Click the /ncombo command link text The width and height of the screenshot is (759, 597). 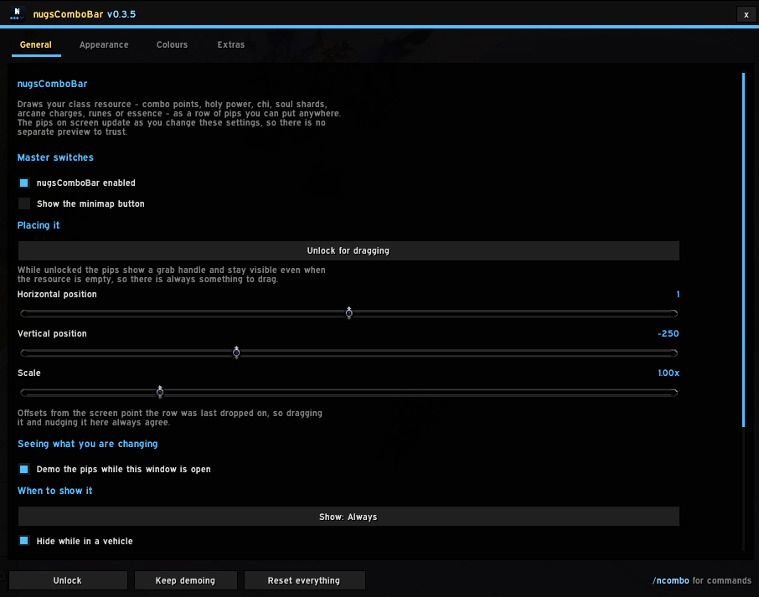[670, 580]
